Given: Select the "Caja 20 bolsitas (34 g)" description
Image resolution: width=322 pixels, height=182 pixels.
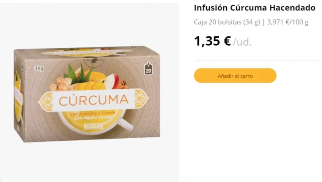Looking at the screenshot, I should click(x=227, y=22).
